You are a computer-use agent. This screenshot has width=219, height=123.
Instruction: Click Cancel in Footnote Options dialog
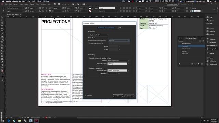pos(129,96)
